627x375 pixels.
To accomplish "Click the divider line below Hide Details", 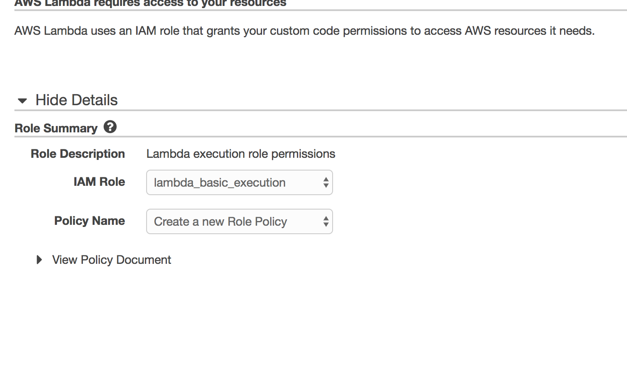I will click(321, 110).
